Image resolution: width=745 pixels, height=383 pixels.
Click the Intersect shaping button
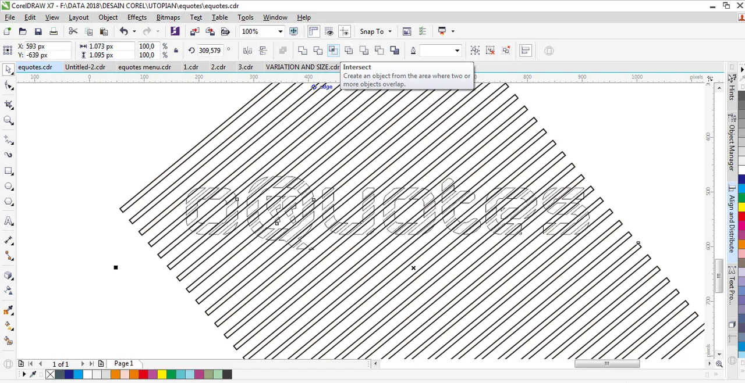click(x=333, y=51)
